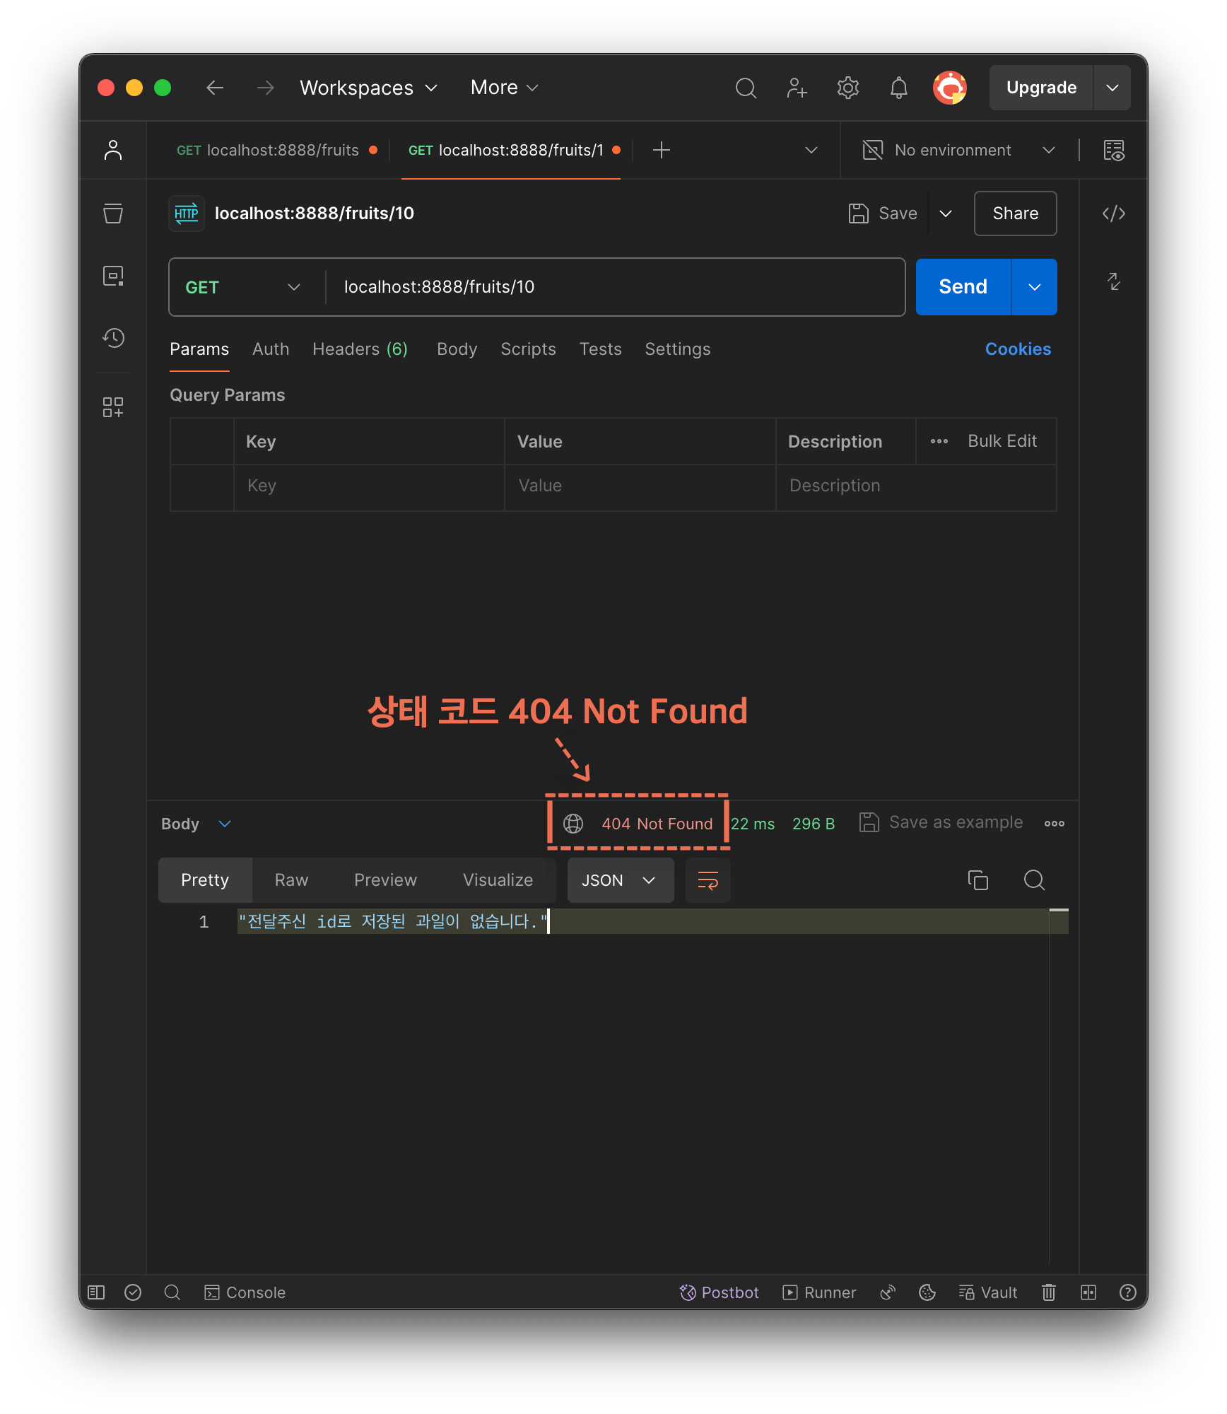Open History in the left sidebar

point(113,338)
